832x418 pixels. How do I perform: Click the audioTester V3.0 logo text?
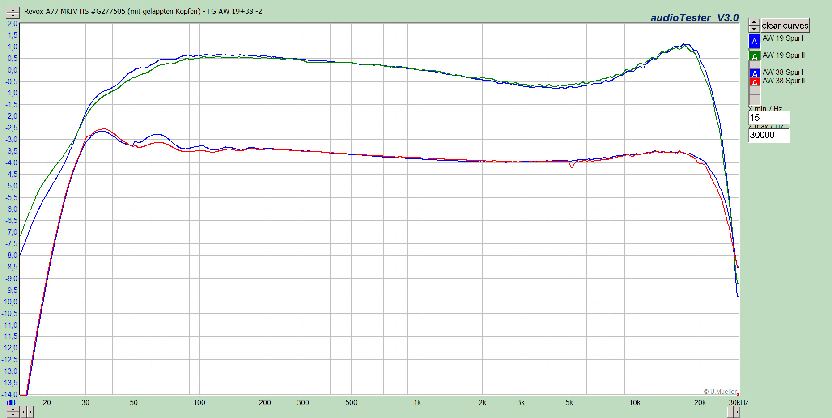point(695,18)
